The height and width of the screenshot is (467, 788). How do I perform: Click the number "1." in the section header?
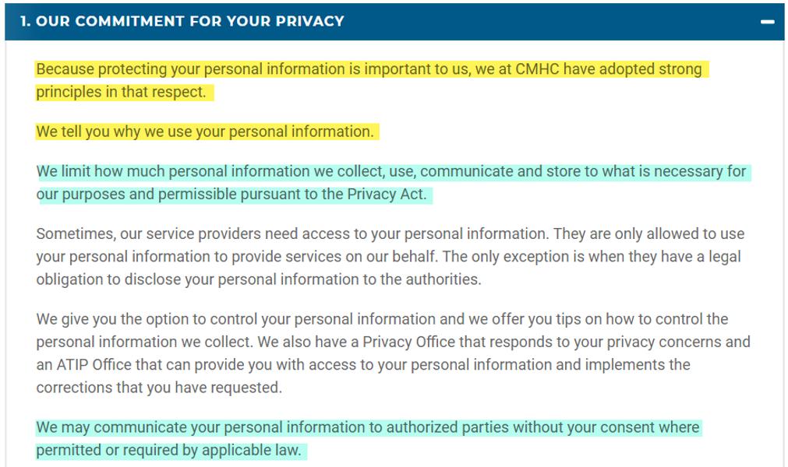tap(26, 21)
